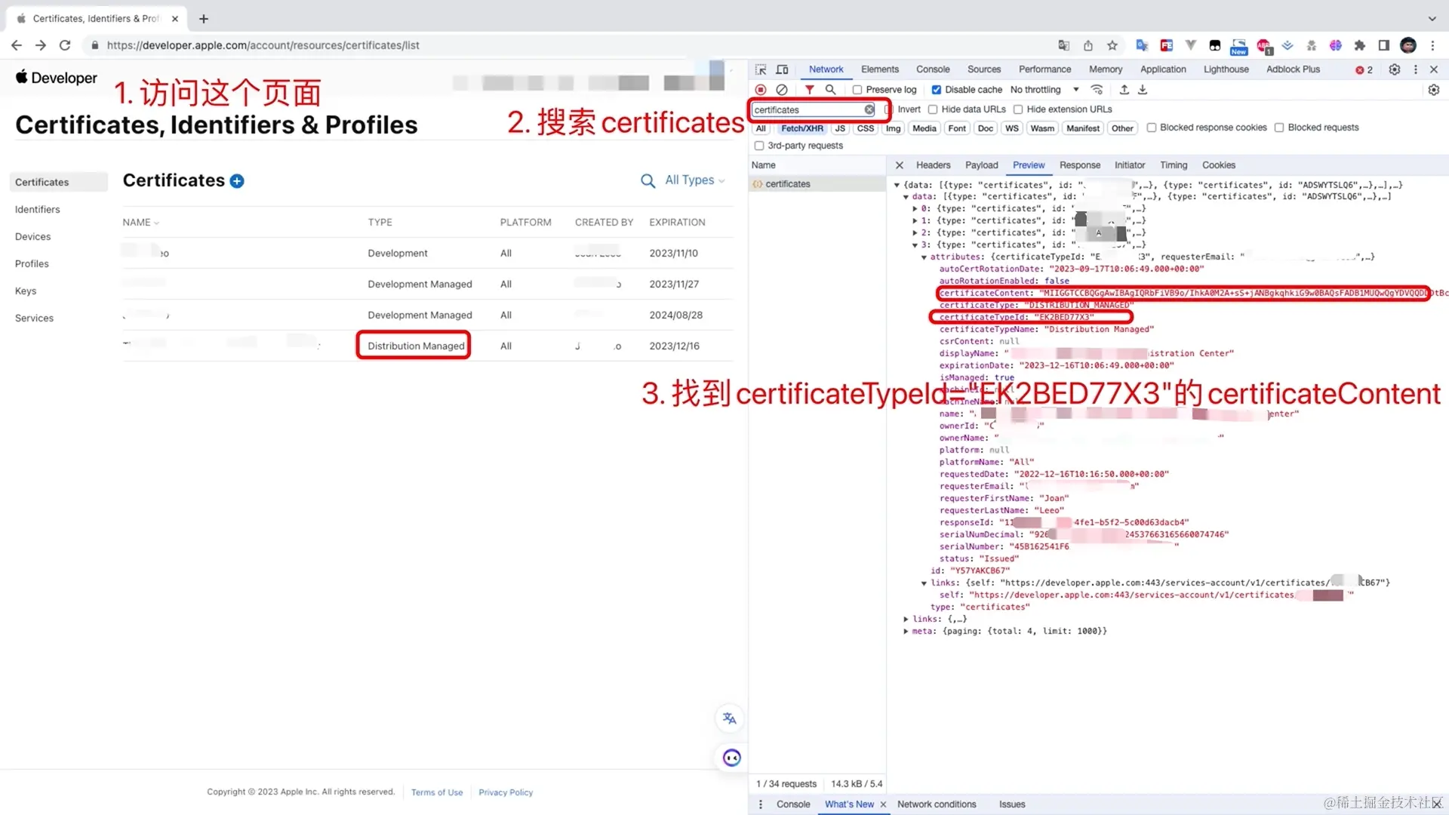Enable Hide extension URLs checkbox

tap(1018, 109)
